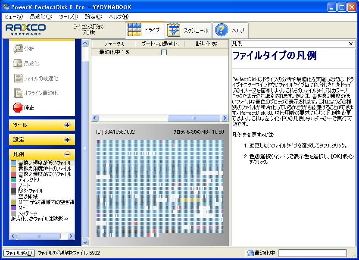Open the 設定(C) menu

pyautogui.click(x=94, y=17)
